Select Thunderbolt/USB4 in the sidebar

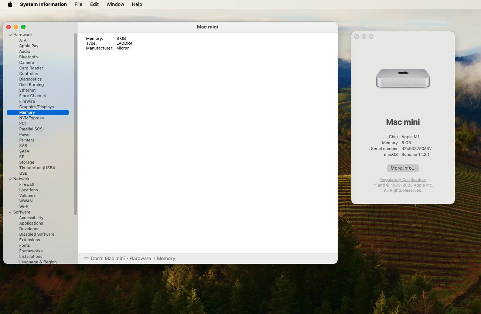[x=37, y=168]
